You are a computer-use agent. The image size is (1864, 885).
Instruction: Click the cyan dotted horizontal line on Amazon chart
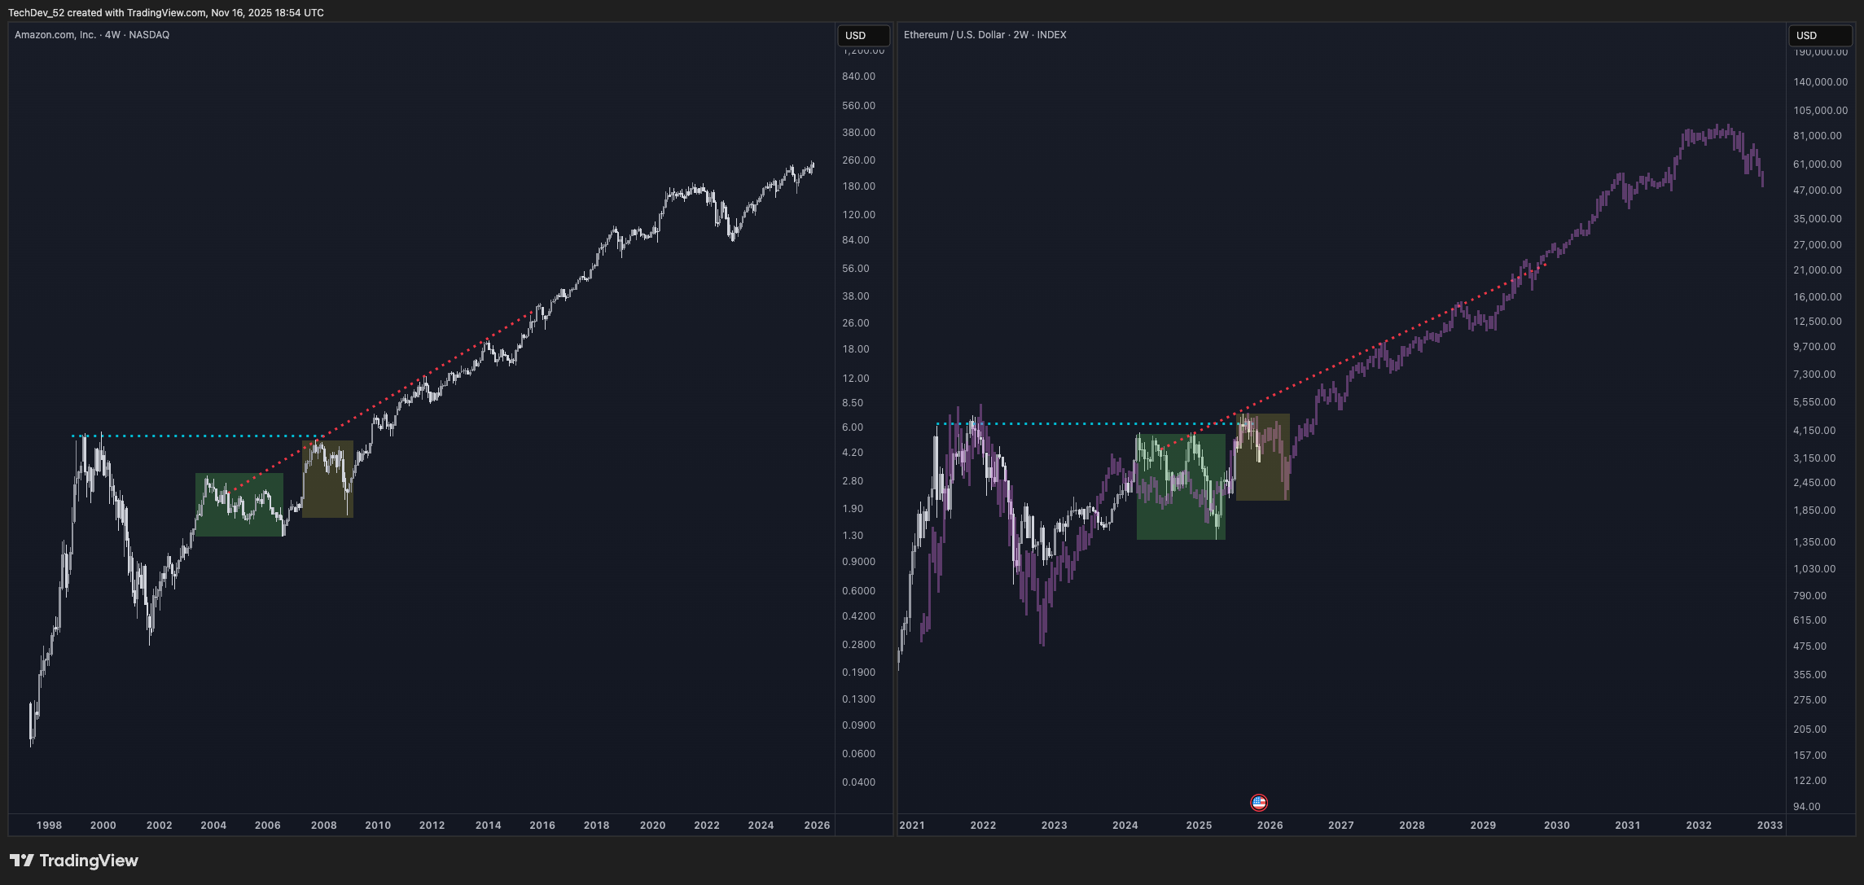(x=204, y=436)
